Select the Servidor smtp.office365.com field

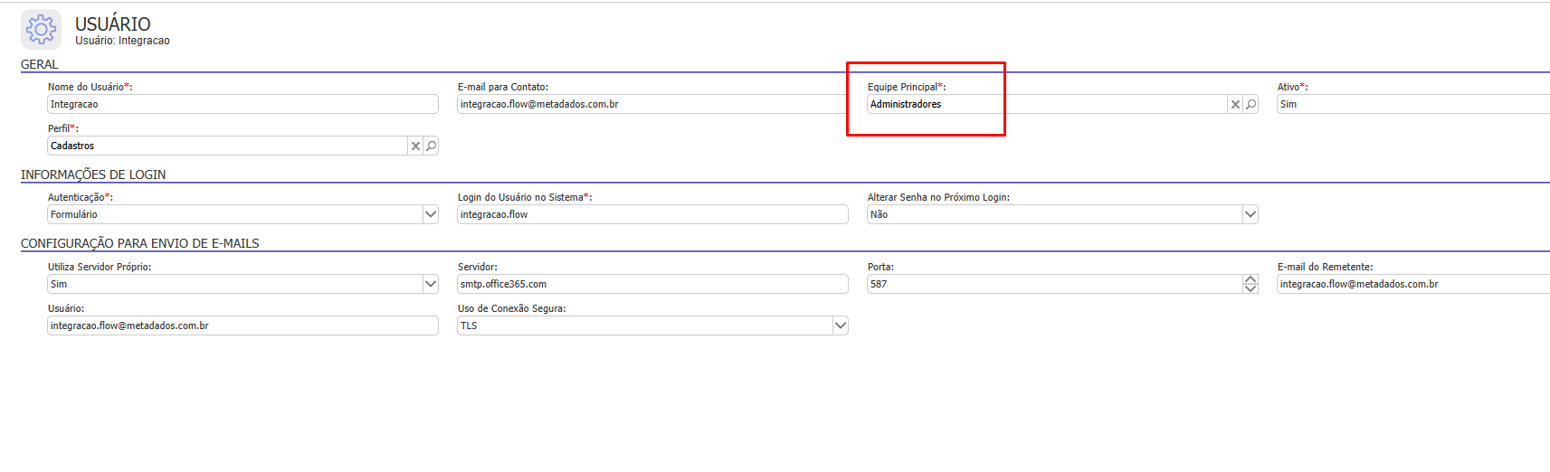(652, 284)
